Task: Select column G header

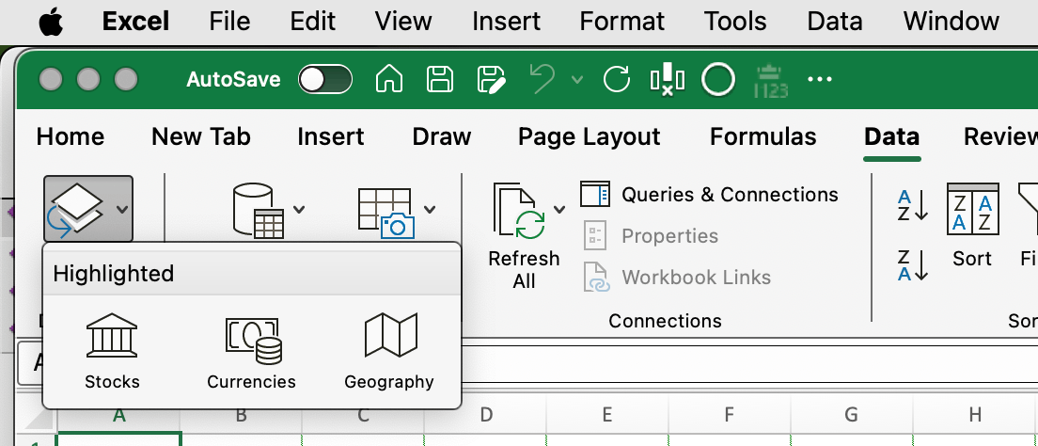Action: 851,415
